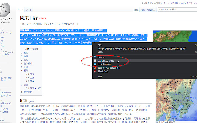197x123 pixels.
Task: Click the 妙義山 link
Action: tap(71, 106)
